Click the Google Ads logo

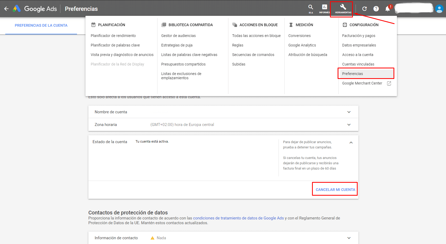tap(35, 9)
